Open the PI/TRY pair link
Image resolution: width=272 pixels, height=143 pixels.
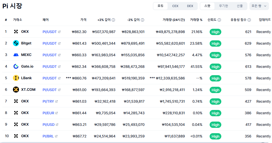48,101
